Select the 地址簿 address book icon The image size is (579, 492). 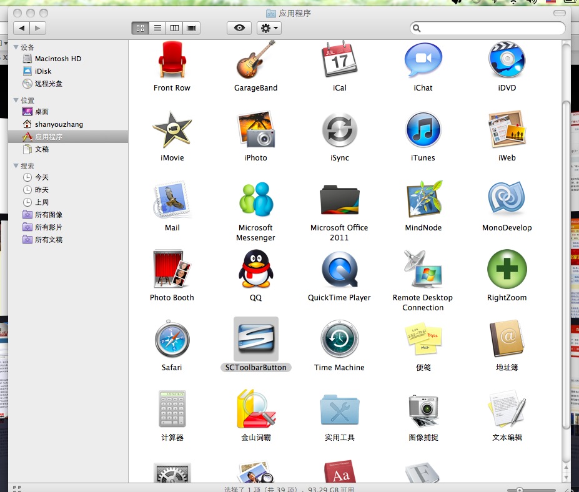point(507,338)
